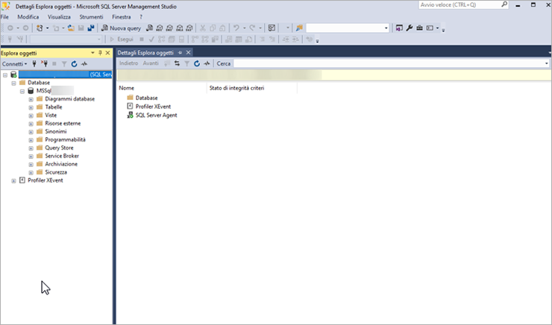Expand the Query Store folder
Image resolution: width=552 pixels, height=325 pixels.
pos(31,148)
